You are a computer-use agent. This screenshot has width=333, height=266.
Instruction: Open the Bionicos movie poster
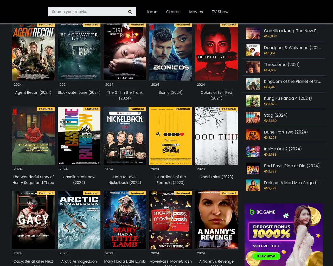point(171,52)
